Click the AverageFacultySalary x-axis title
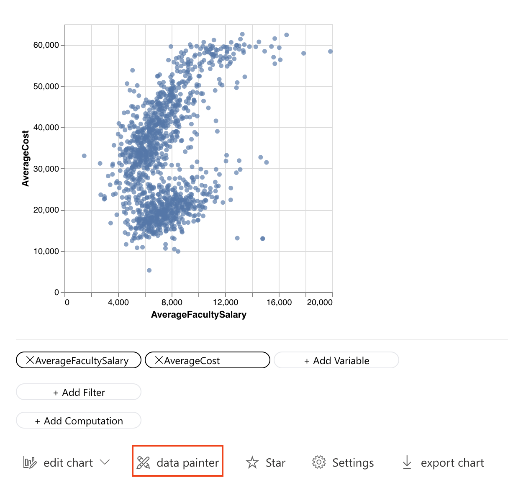The height and width of the screenshot is (493, 508). coord(199,315)
